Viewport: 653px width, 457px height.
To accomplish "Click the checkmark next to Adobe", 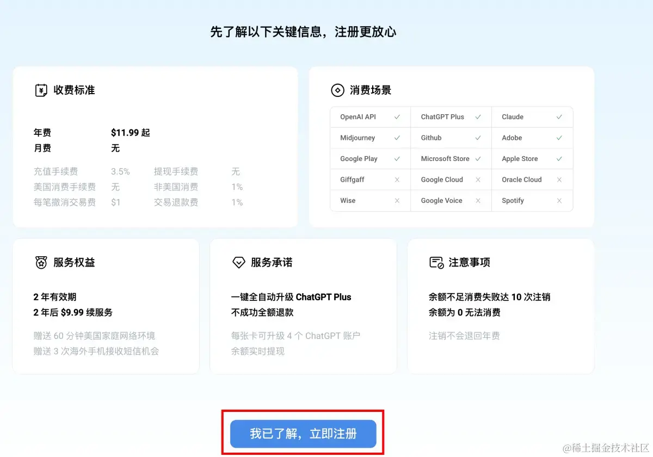I will 559,138.
